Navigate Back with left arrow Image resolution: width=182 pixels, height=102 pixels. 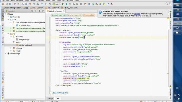tap(42, 4)
